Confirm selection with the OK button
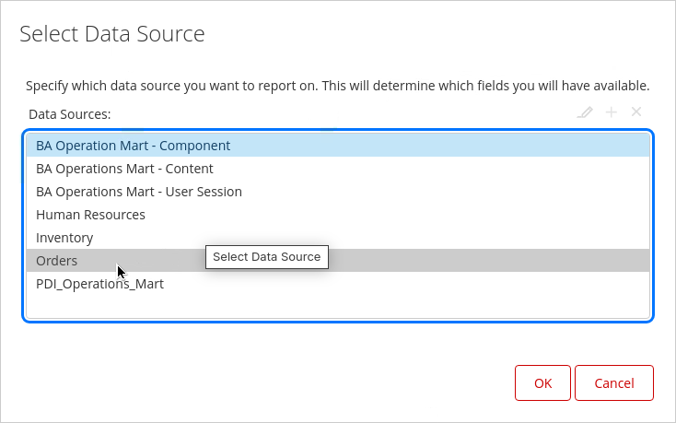The image size is (676, 423). (x=542, y=383)
